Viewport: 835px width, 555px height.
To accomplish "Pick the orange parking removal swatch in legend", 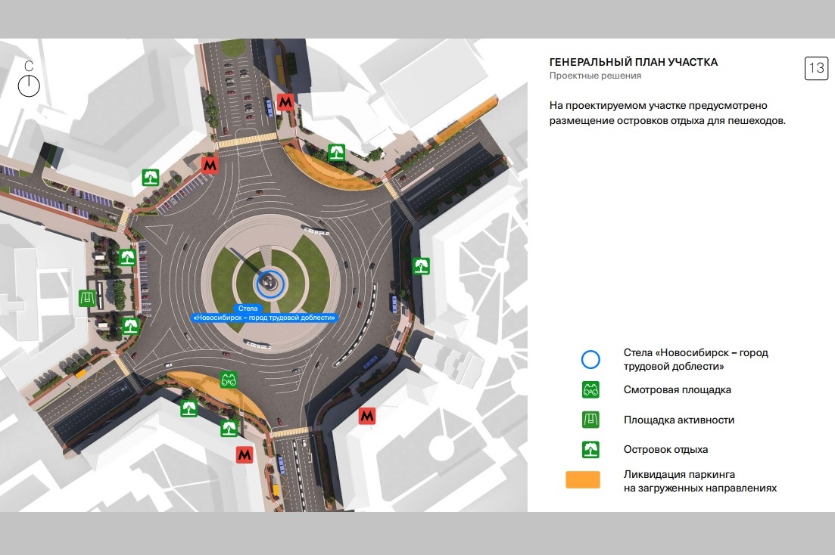I will (x=583, y=480).
